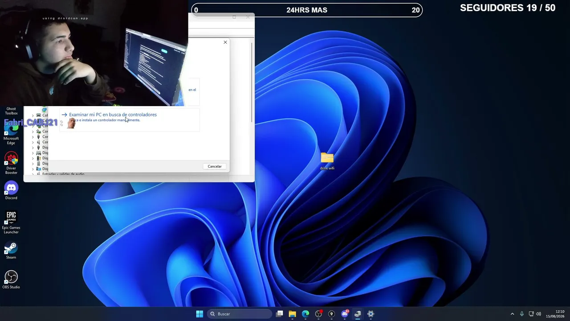Select the Ghost Toolbox desktop shortcut label
The image size is (570, 321).
(11, 111)
